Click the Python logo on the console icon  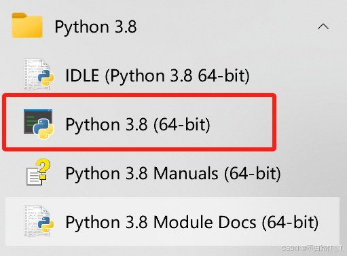click(43, 129)
